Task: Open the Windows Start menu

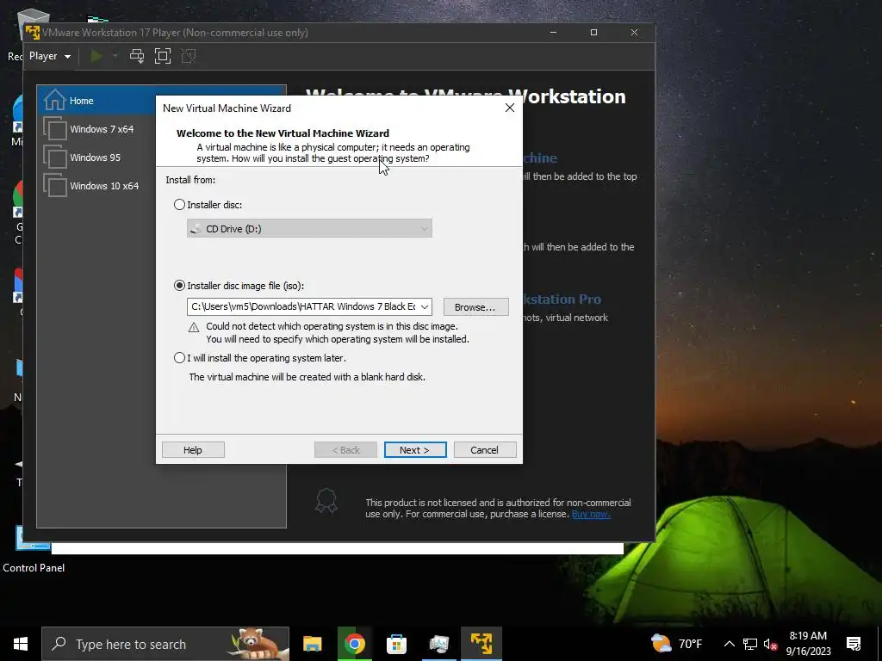Action: click(x=21, y=644)
